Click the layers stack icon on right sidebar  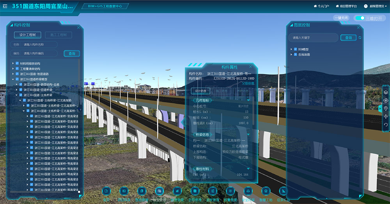(386, 92)
